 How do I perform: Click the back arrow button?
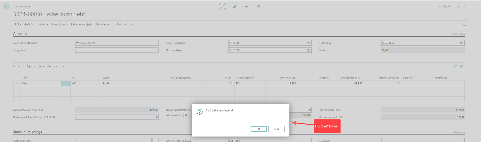(x=7, y=6)
